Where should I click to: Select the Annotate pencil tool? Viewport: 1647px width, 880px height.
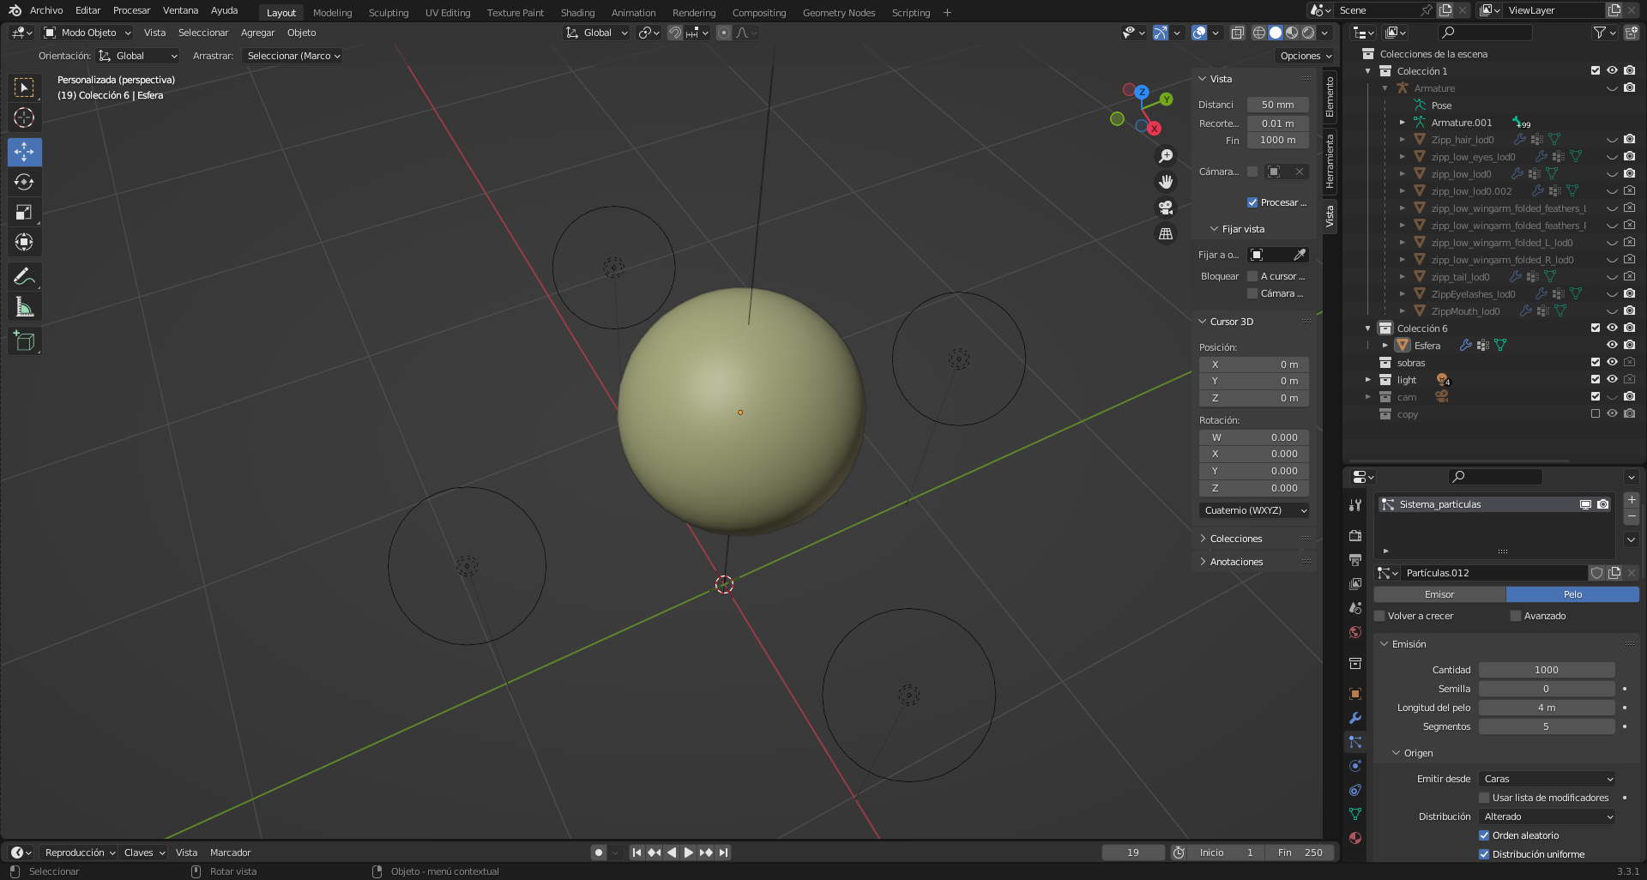pos(24,276)
